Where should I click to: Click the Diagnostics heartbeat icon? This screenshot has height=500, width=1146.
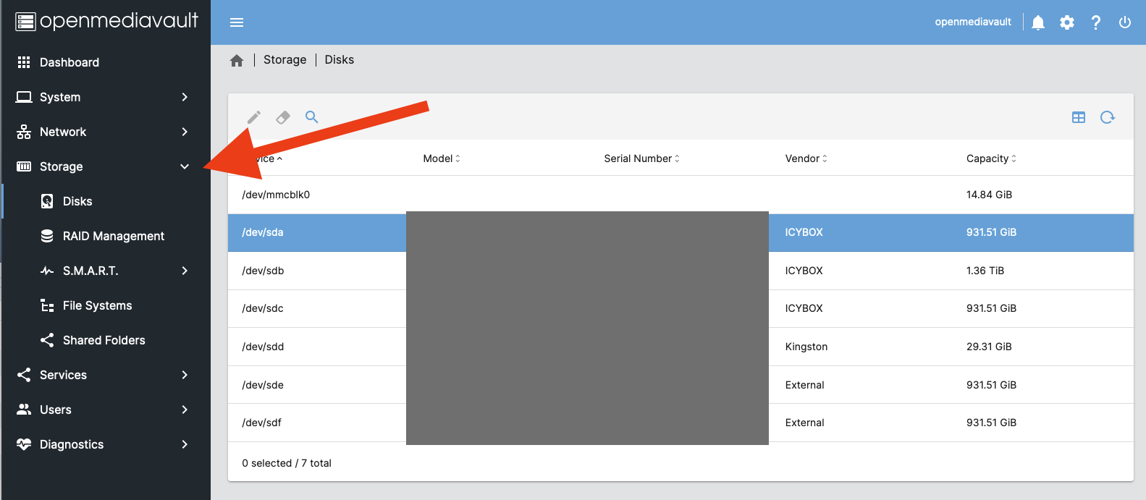(x=24, y=444)
